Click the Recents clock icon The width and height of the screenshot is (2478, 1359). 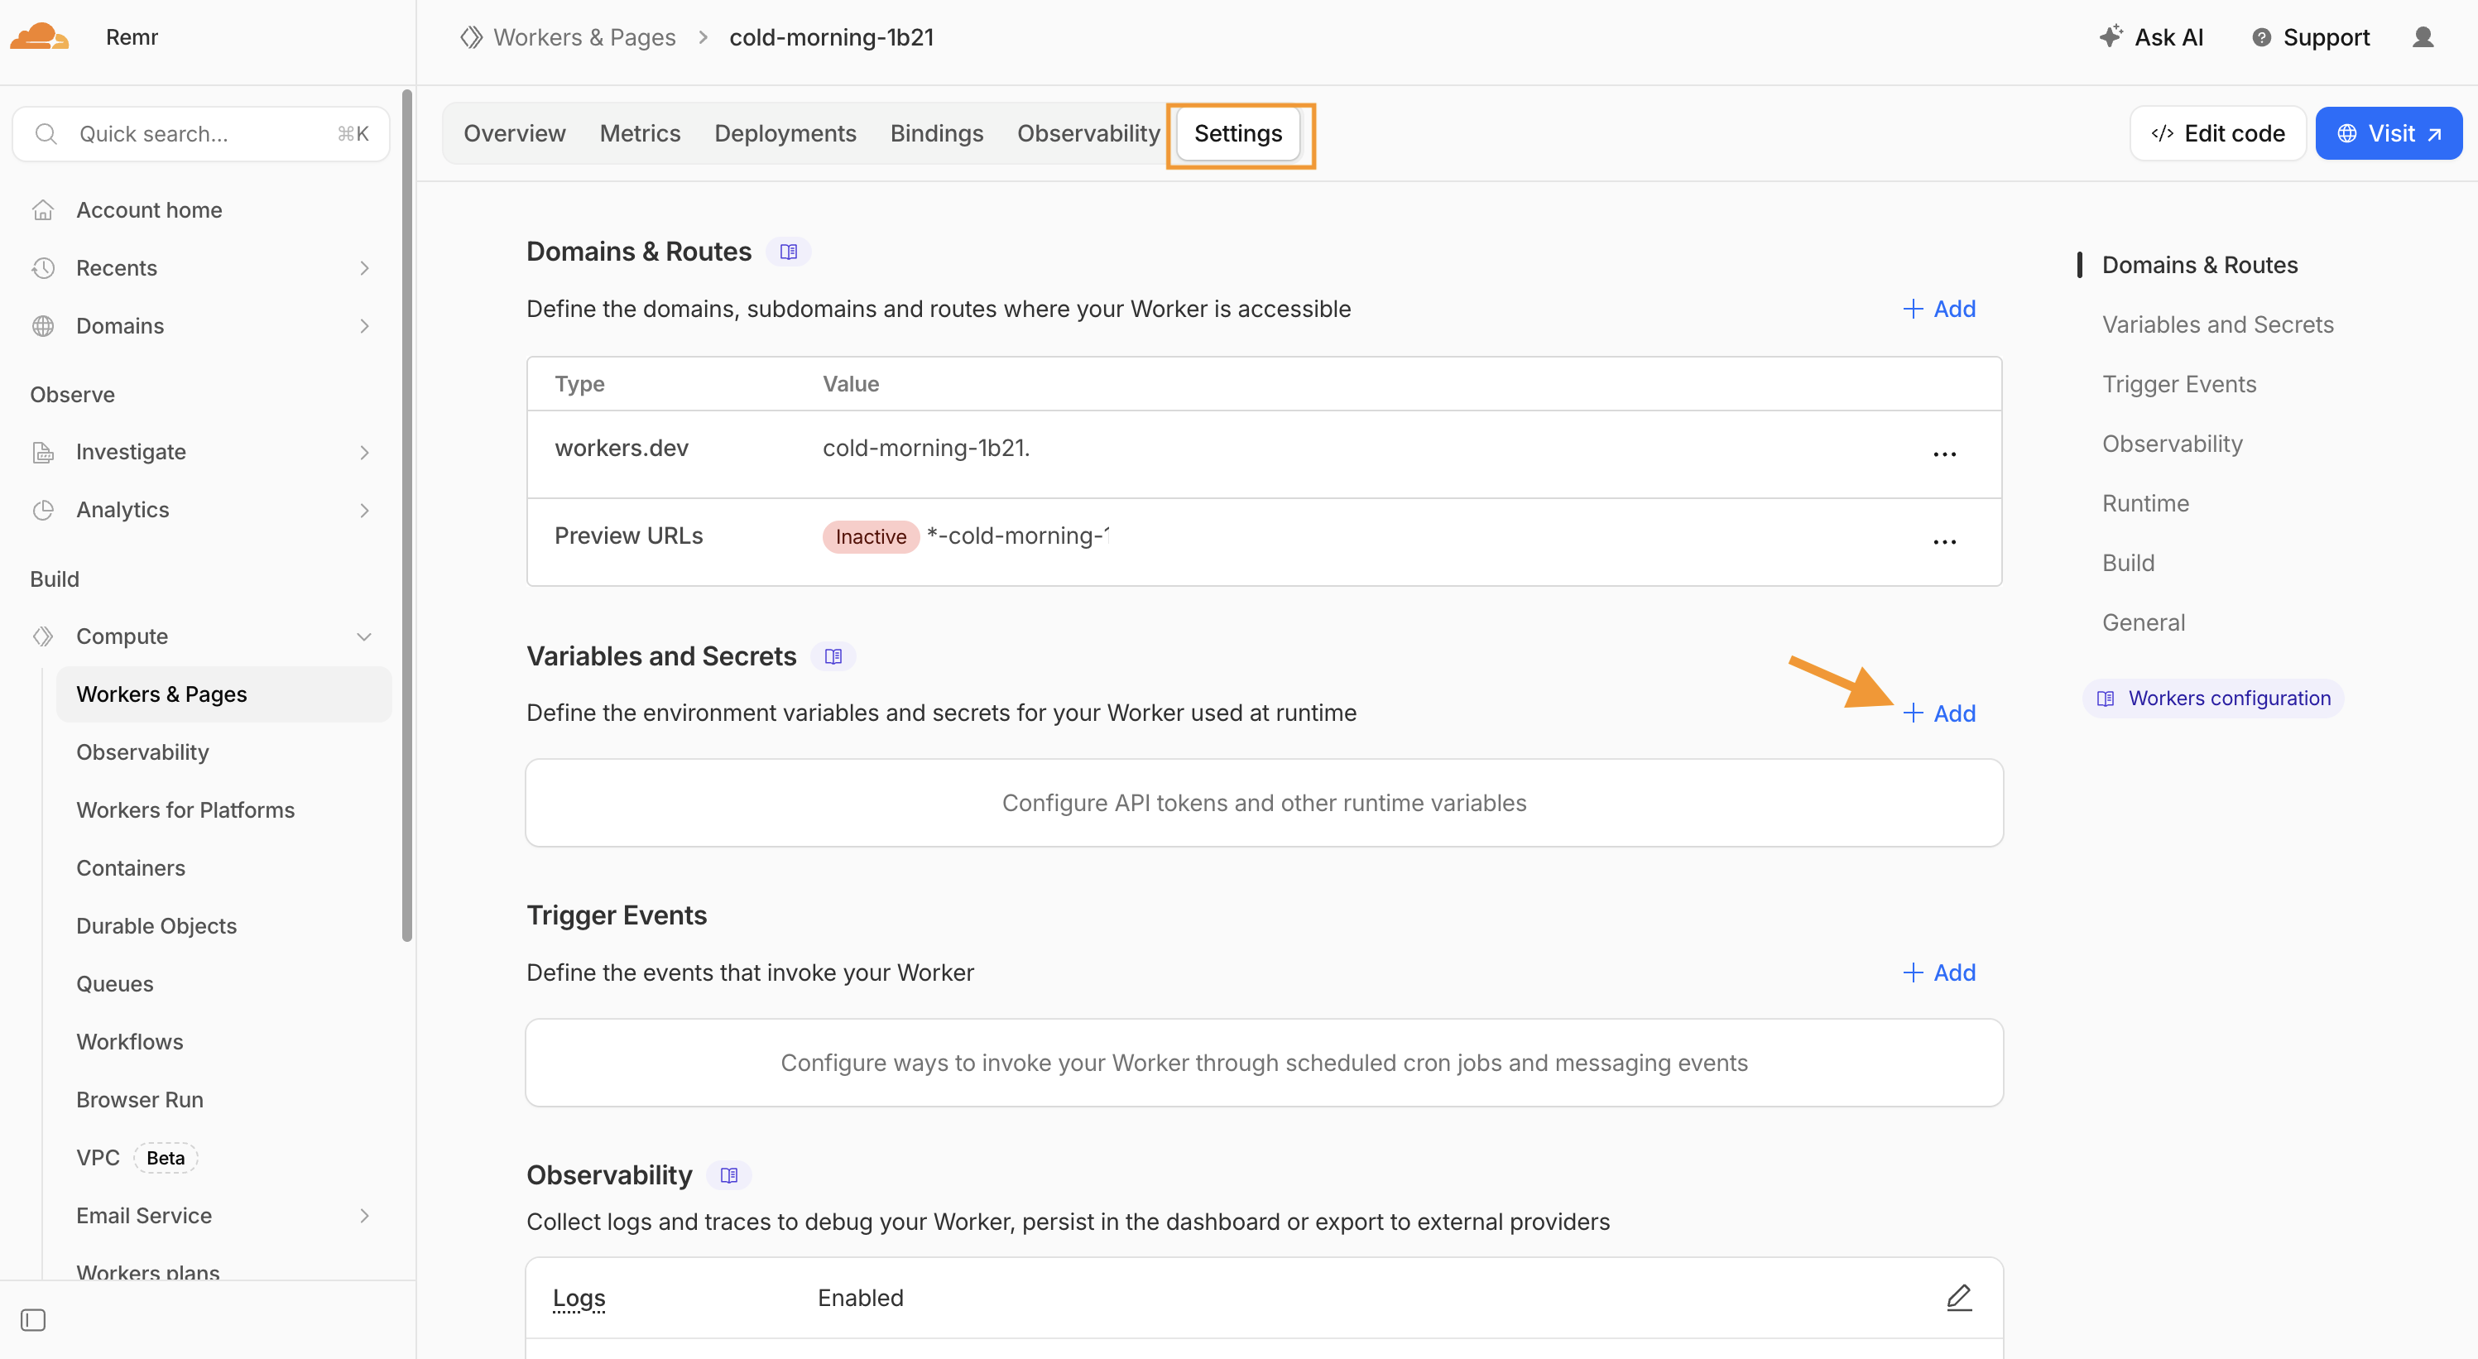43,267
